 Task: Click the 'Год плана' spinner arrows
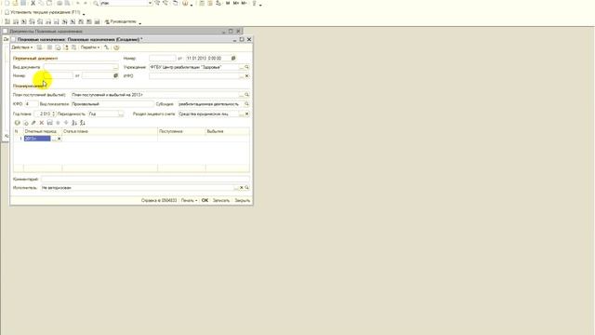pyautogui.click(x=54, y=114)
